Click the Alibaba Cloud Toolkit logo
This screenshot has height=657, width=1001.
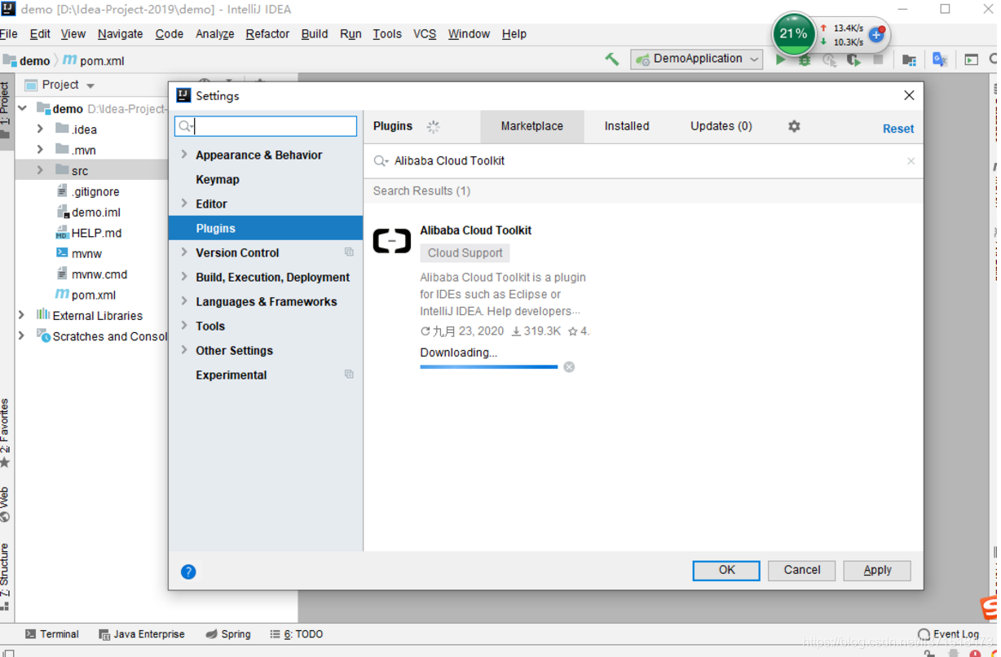click(392, 241)
